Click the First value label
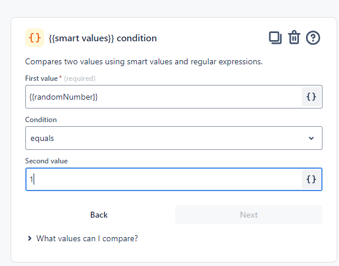The height and width of the screenshot is (266, 339). click(41, 78)
